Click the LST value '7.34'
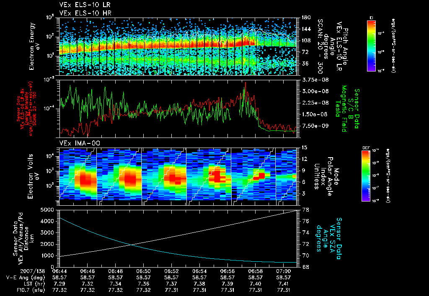The height and width of the screenshot is (296, 429). click(116, 284)
